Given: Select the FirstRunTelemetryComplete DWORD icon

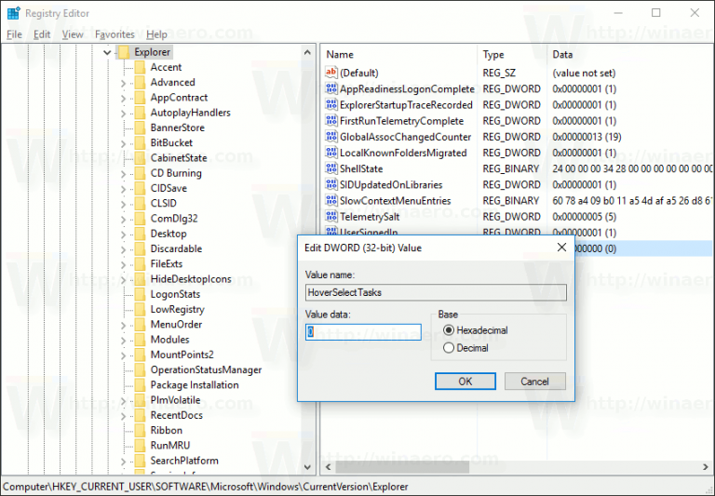Looking at the screenshot, I should pyautogui.click(x=331, y=120).
